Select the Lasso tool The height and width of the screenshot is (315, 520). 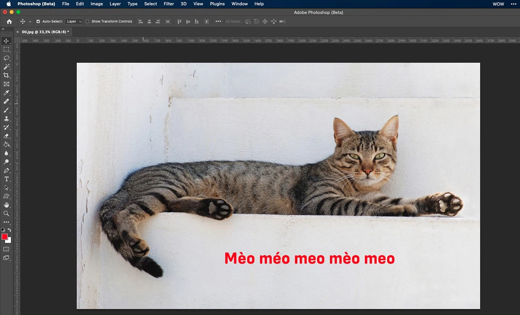(x=6, y=58)
